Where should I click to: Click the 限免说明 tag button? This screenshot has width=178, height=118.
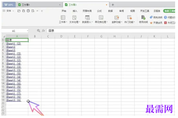click(x=156, y=17)
